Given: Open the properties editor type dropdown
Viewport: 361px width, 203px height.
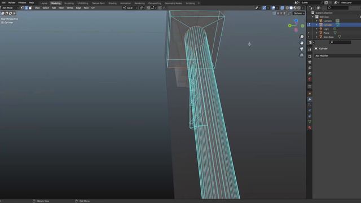Looking at the screenshot, I should 311,42.
